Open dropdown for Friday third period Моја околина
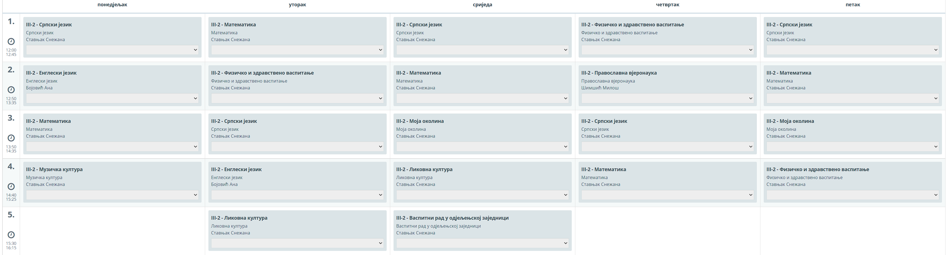948x255 pixels. click(852, 146)
